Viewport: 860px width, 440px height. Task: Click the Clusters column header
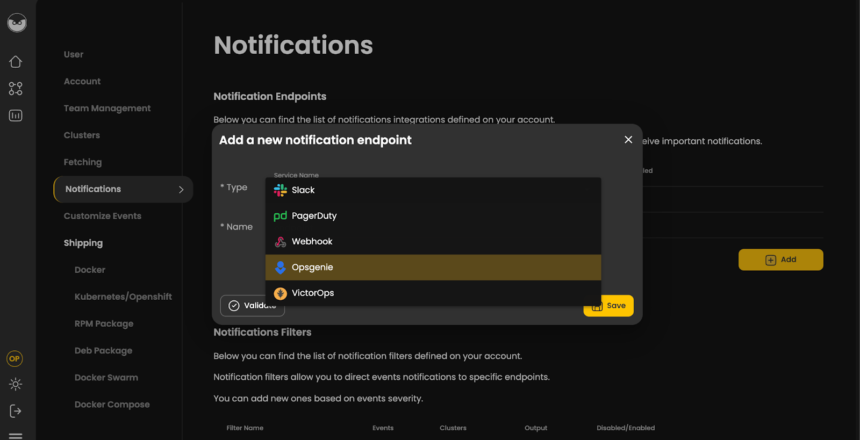453,428
